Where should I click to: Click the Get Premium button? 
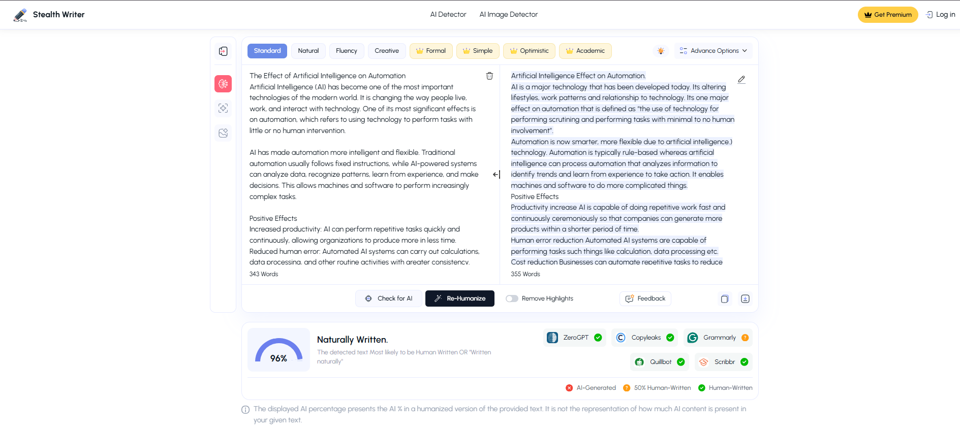(888, 15)
